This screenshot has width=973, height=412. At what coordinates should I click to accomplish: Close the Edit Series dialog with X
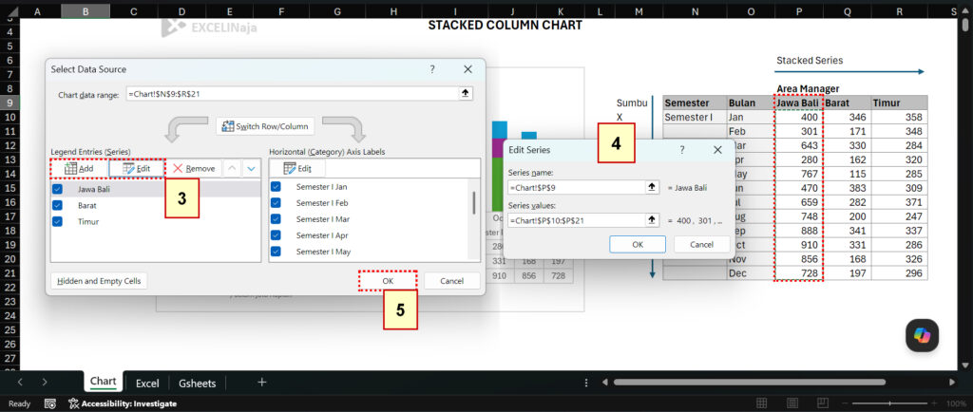coord(717,150)
